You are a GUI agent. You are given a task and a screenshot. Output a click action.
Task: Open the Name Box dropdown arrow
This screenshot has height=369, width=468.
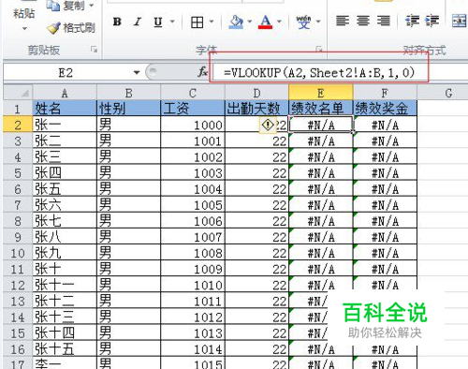(137, 73)
